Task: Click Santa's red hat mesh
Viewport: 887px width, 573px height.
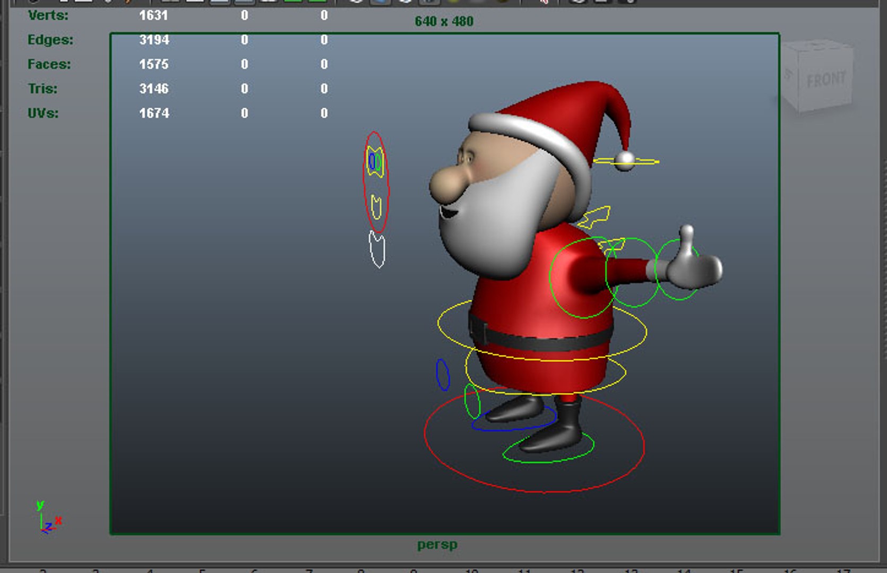Action: [573, 114]
